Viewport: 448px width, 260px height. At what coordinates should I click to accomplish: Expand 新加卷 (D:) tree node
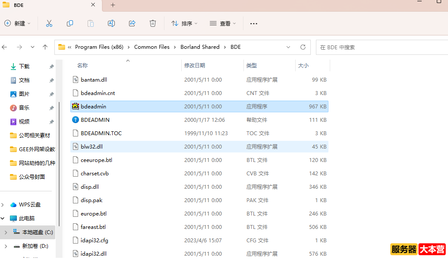[x=6, y=246]
